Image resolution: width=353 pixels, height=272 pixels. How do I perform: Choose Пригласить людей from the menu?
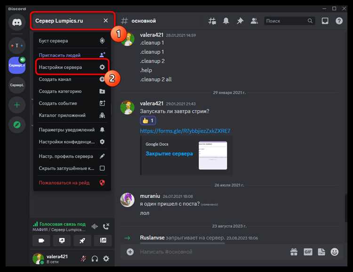(x=72, y=55)
